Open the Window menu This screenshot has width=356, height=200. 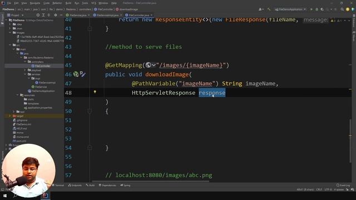[x=103, y=3]
